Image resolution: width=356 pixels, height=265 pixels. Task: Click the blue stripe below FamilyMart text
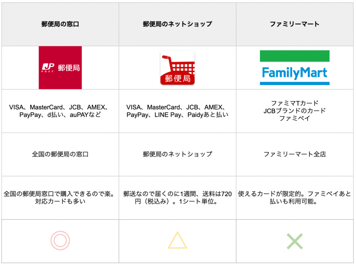294,83
